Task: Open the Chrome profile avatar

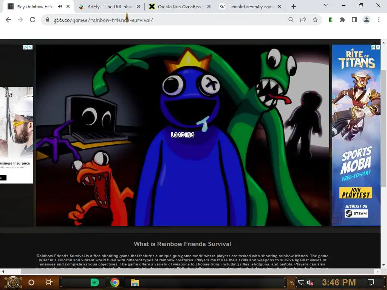Action: 367,20
